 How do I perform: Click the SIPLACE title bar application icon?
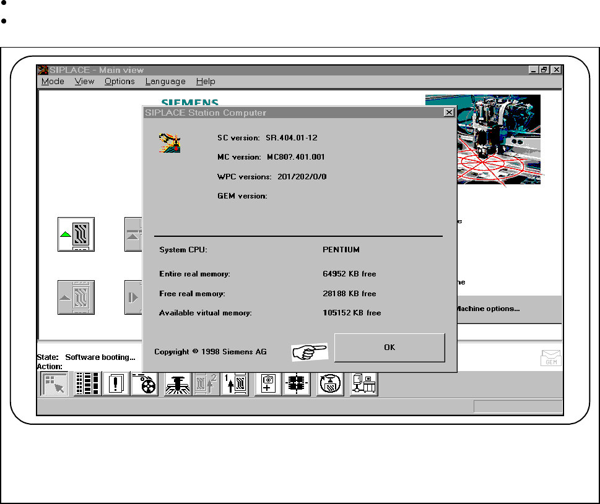coord(43,70)
